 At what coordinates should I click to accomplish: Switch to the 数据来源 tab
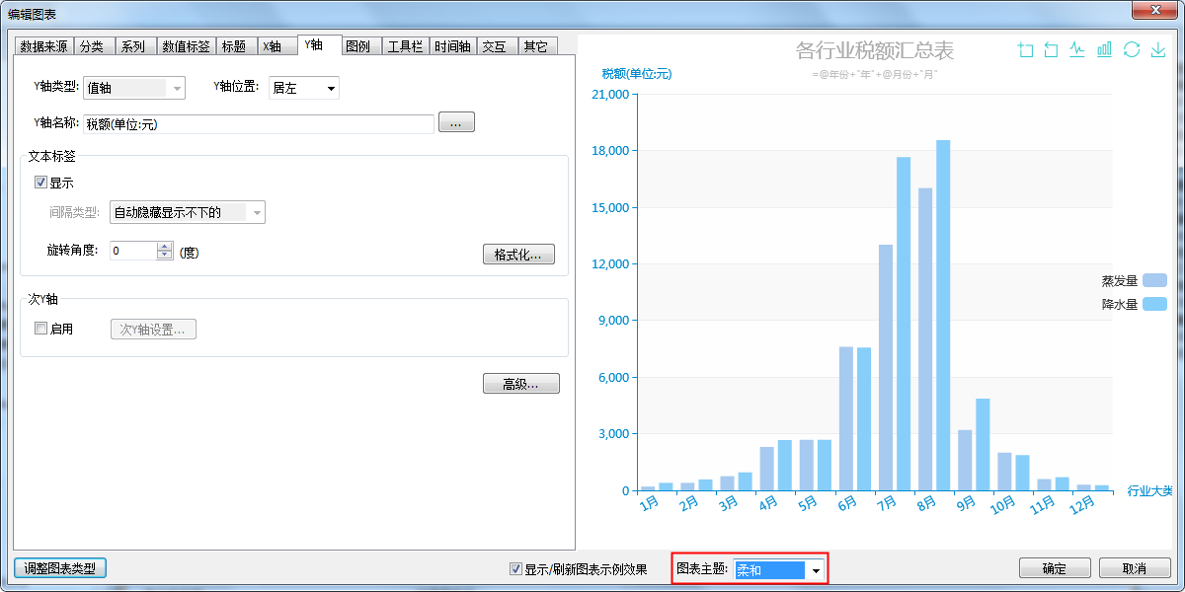coord(43,46)
